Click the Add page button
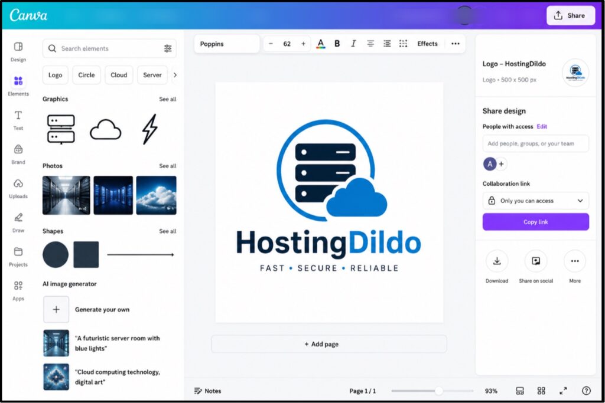 click(328, 344)
